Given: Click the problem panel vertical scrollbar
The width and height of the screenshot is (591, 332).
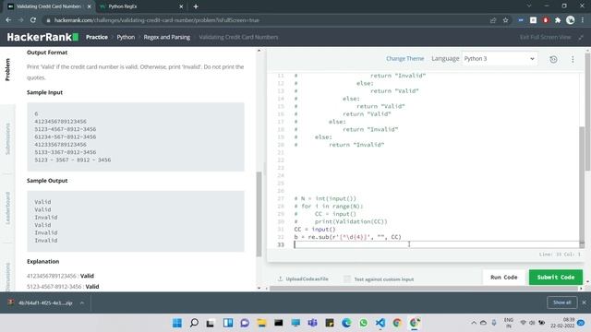Looking at the screenshot, I should [x=259, y=214].
